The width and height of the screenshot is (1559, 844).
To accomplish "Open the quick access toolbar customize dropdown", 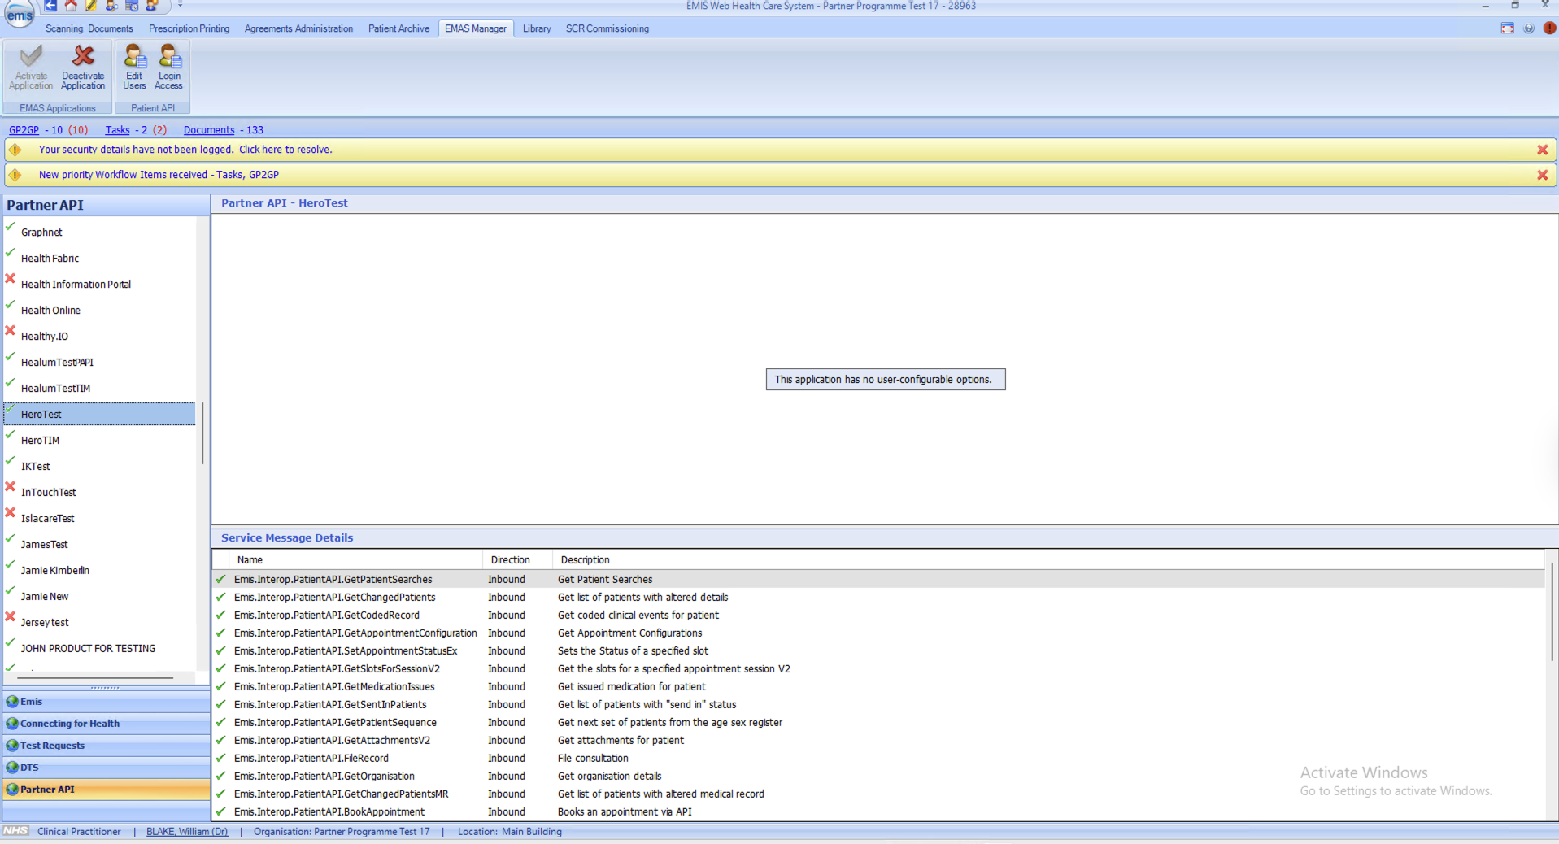I will point(180,6).
